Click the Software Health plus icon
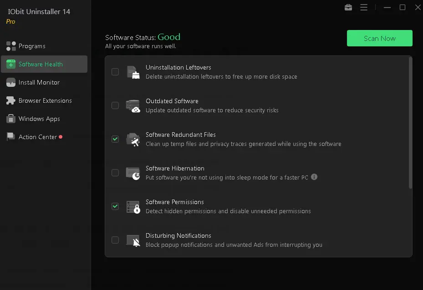423x290 pixels. click(x=11, y=64)
